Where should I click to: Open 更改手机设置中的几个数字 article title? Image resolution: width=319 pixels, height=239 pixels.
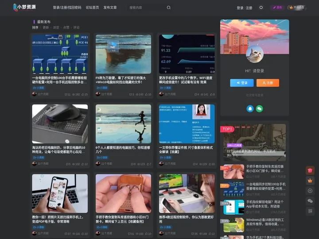pyautogui.click(x=186, y=80)
